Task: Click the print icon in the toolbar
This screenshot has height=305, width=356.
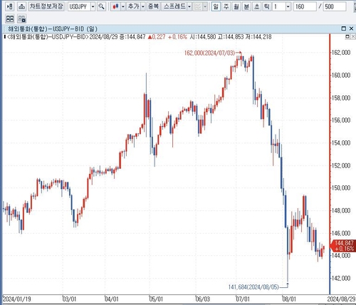Action: pyautogui.click(x=21, y=6)
